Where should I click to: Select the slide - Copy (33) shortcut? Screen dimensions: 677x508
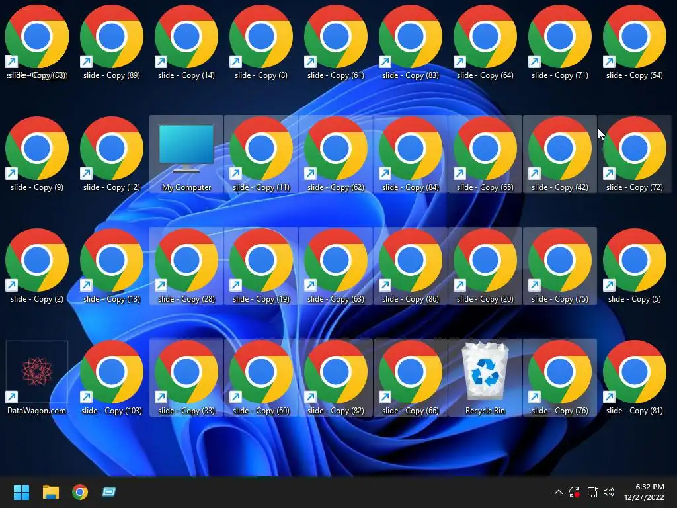186,378
